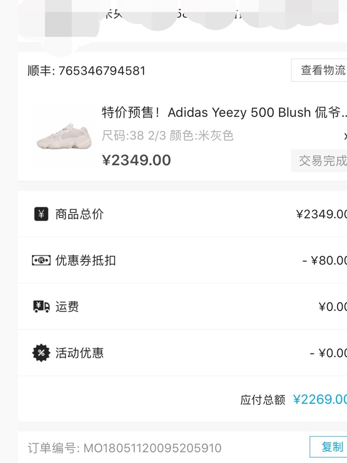
Task: Click the 活动优惠 row label
Action: [x=80, y=353]
